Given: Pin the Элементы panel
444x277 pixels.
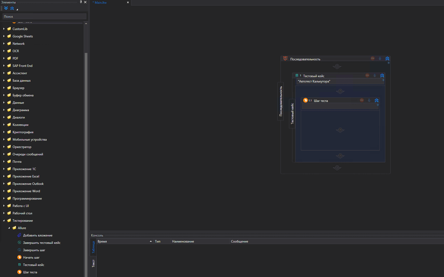Looking at the screenshot, I should [x=81, y=2].
